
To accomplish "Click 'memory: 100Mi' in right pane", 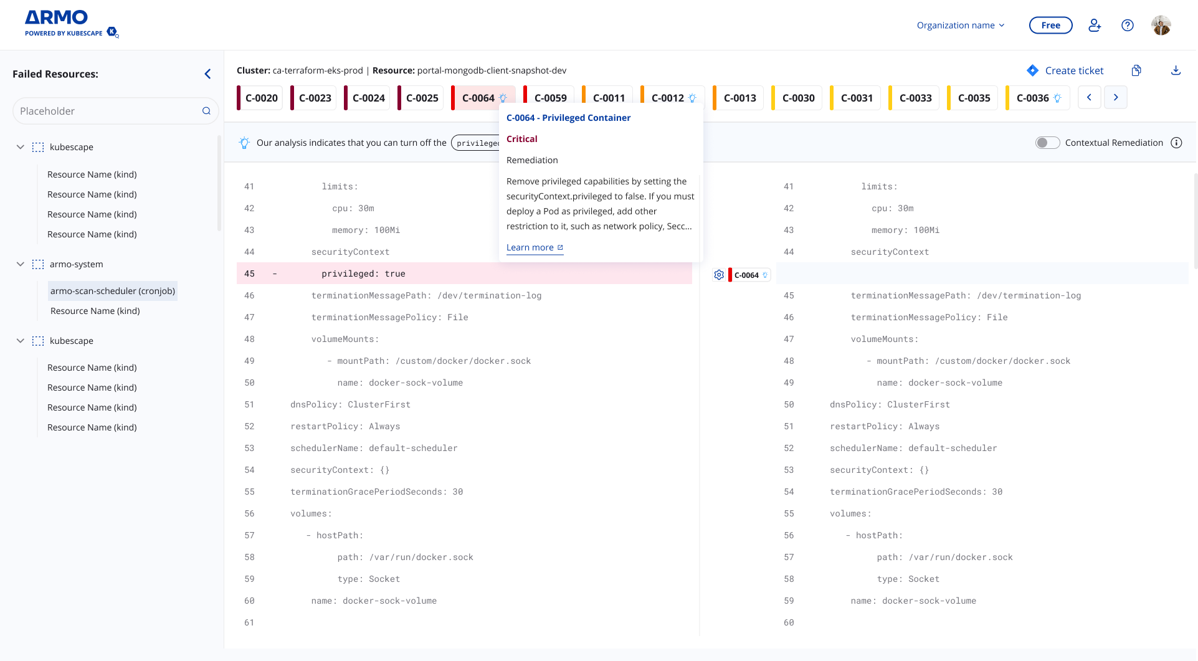I will tap(905, 230).
